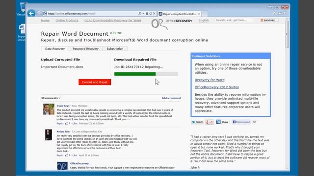Viewport: 314px width, 176px height.
Task: Click thumbs-up icon on Ryan Keys comment
Action: coord(67,123)
